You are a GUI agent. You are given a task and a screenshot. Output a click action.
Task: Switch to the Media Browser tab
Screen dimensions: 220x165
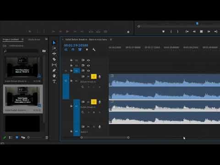coord(34,39)
